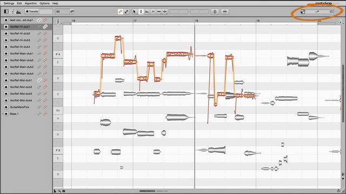The height and width of the screenshot is (194, 346).
Task: Toggle red edit link for Bass.1
Action: pyautogui.click(x=45, y=114)
